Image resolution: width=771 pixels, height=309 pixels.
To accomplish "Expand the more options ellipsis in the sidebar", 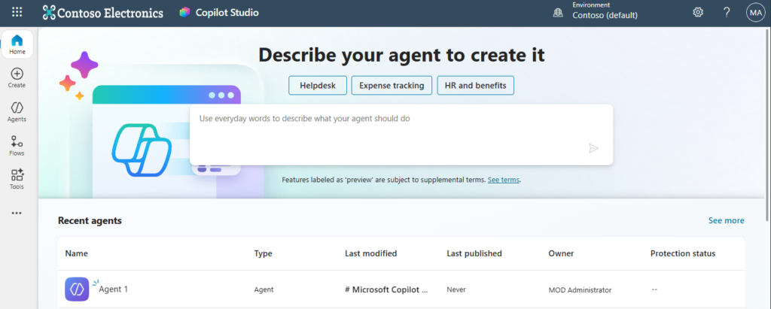I will point(17,213).
